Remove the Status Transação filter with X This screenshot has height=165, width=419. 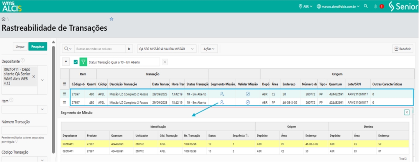(165, 62)
